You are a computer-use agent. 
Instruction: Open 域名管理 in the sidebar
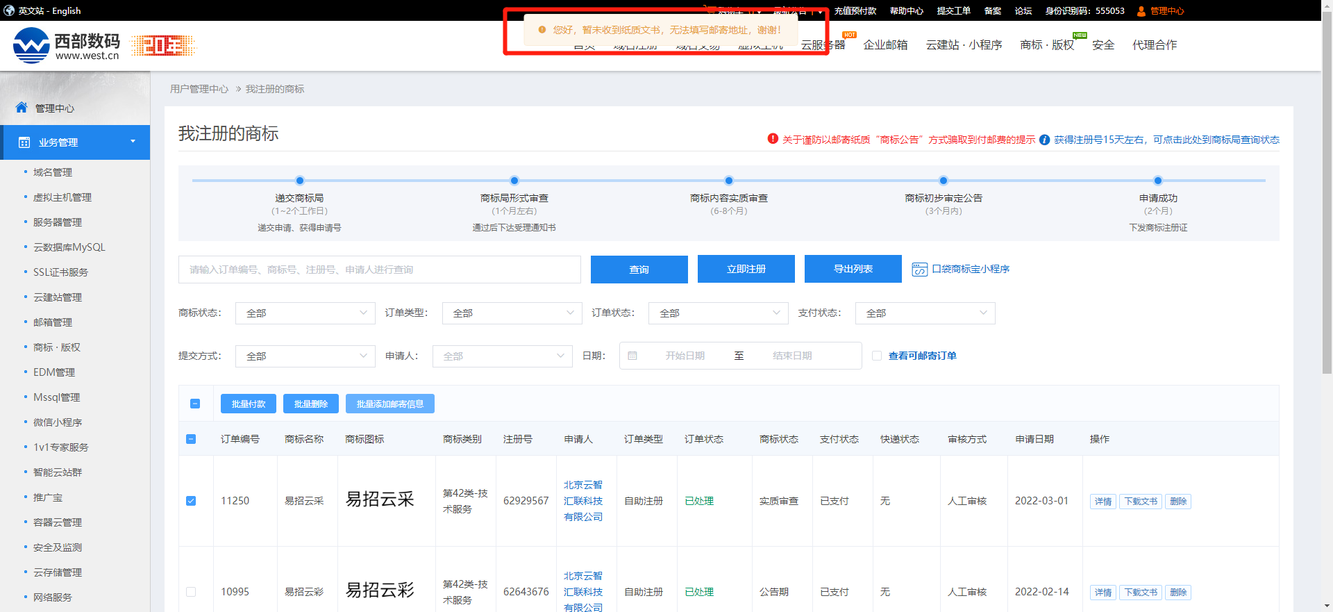pyautogui.click(x=53, y=172)
